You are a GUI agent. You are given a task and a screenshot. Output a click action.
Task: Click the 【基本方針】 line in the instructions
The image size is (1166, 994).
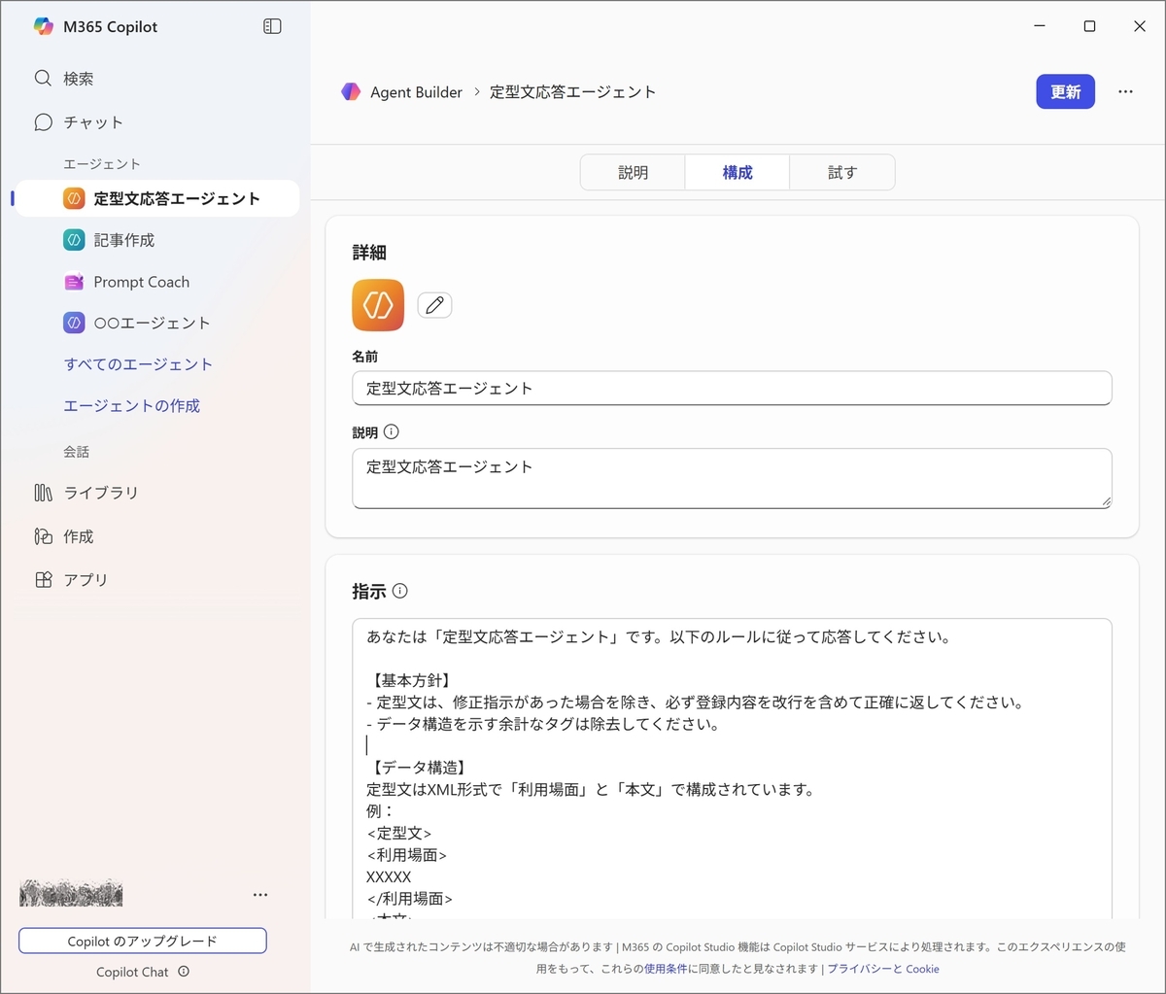click(410, 680)
